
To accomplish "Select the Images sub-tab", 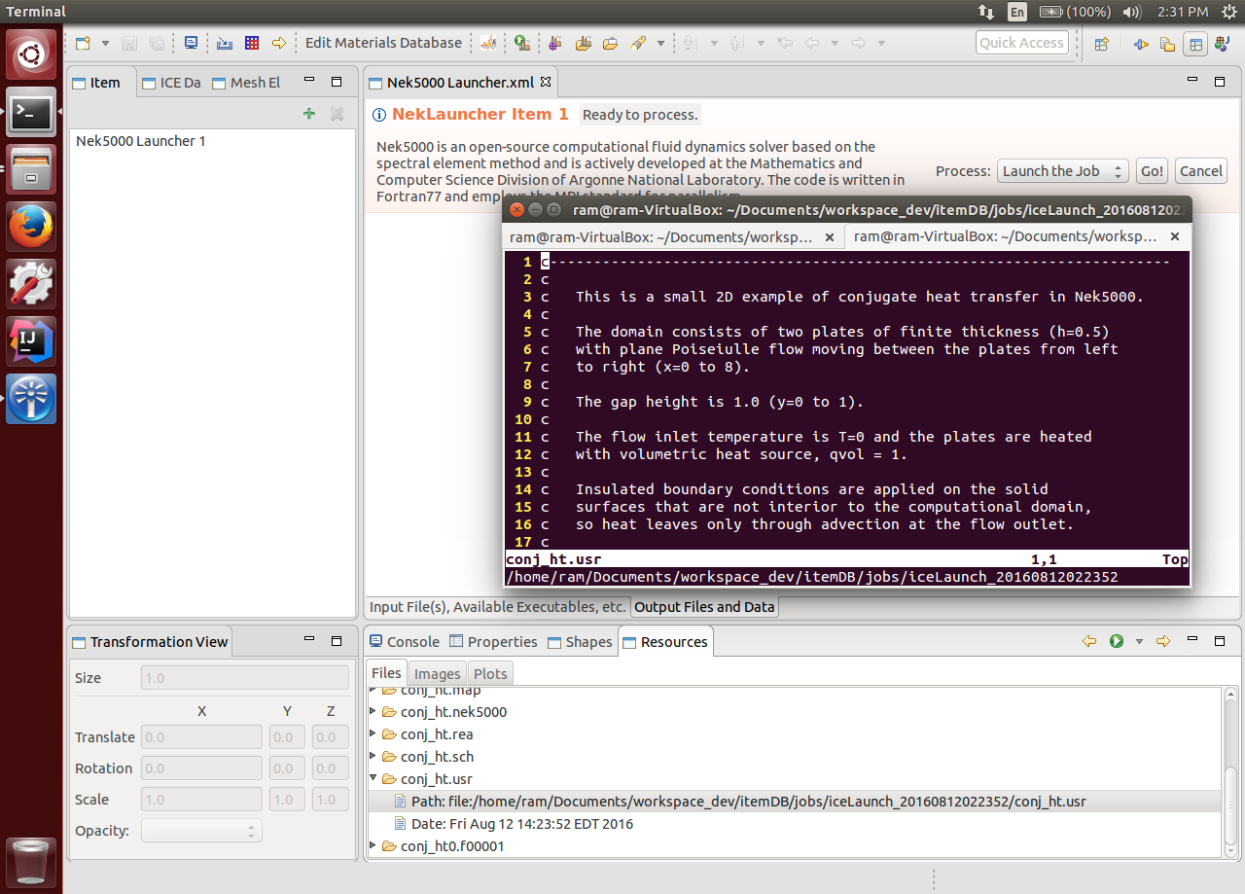I will coord(437,673).
